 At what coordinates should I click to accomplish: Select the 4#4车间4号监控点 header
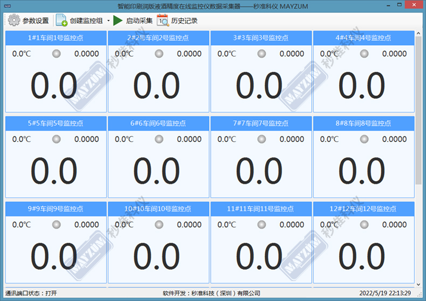(363, 38)
